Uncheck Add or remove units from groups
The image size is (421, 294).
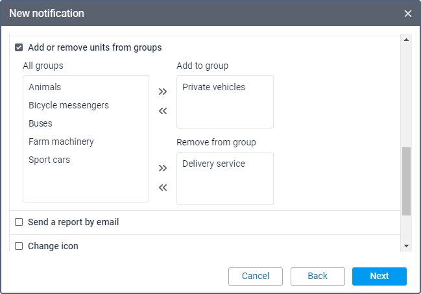(x=19, y=47)
